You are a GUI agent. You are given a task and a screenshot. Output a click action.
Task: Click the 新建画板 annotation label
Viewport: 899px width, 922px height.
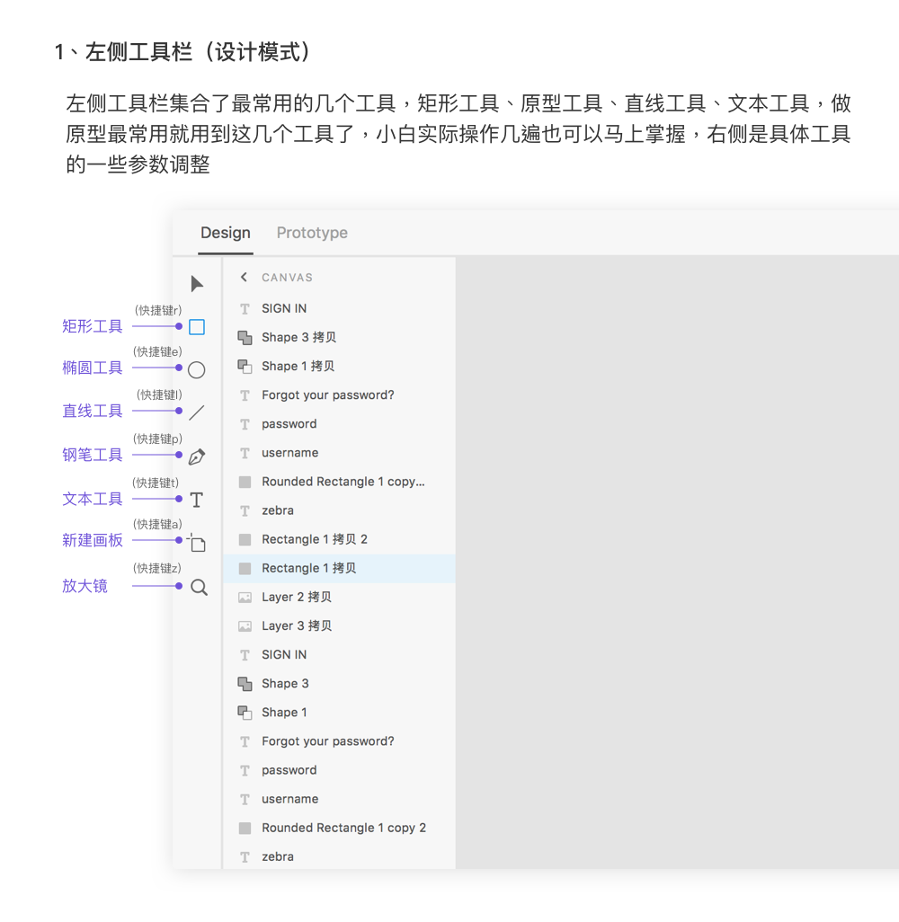(x=93, y=540)
